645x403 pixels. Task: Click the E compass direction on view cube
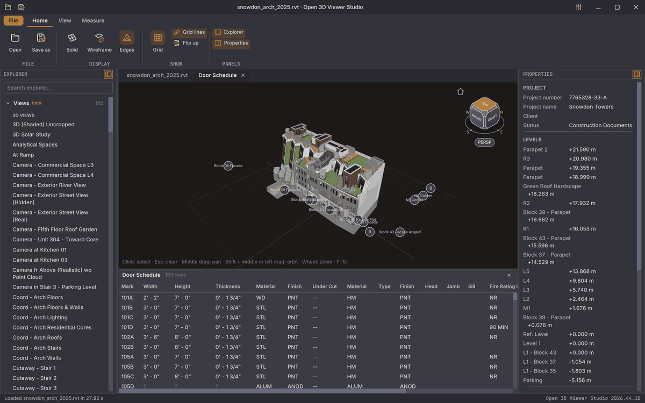click(x=501, y=132)
